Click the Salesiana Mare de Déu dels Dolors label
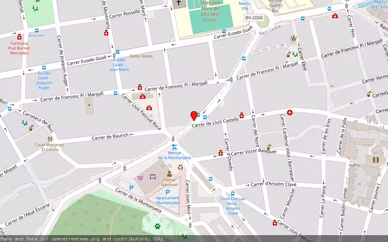Screen dimensions: 388x242 click(x=210, y=11)
